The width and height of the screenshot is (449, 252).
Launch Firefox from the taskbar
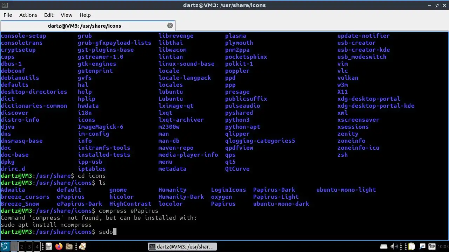[x=59, y=246]
